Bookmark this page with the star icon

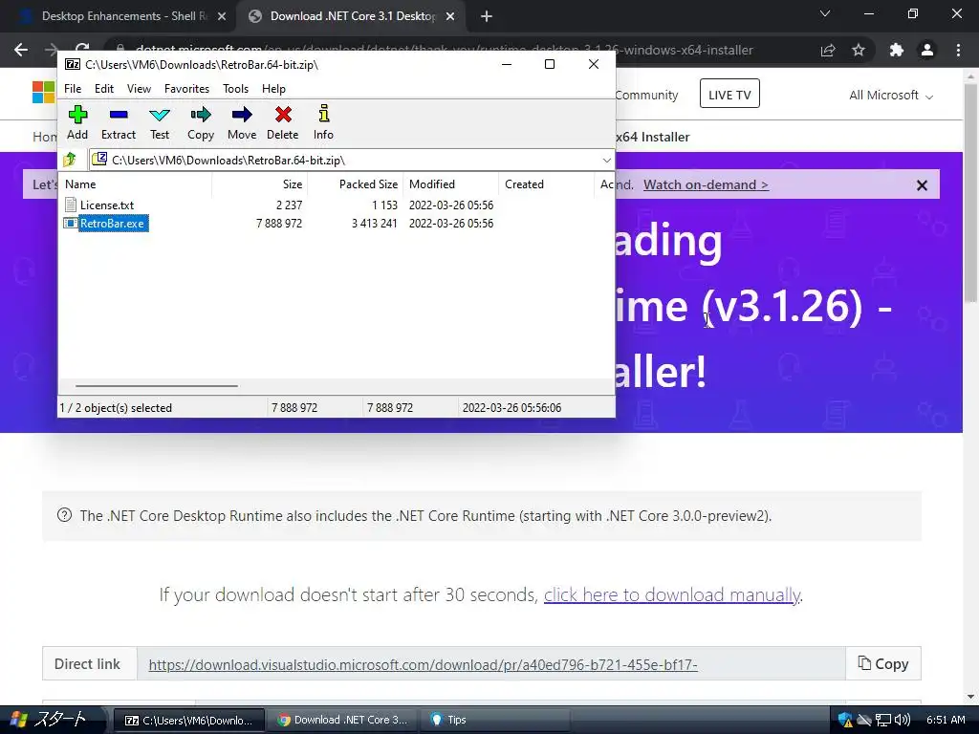coord(859,50)
